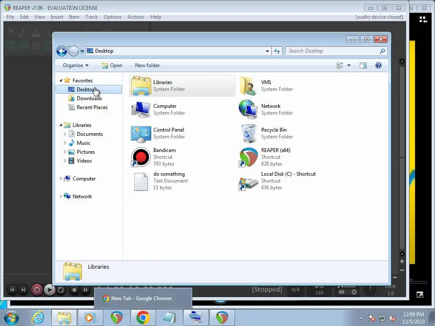Expand the Pictures library node
The width and height of the screenshot is (435, 326).
tap(65, 152)
